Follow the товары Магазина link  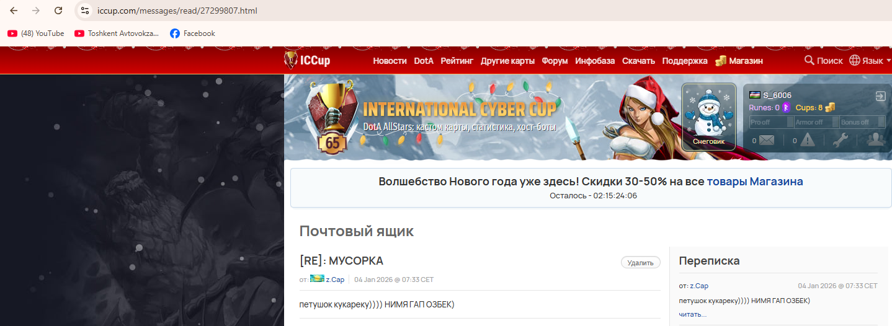[755, 182]
